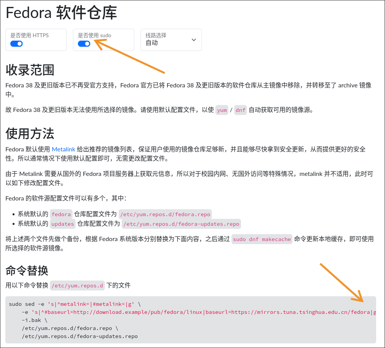Screen dimensions: 385x348
Task: Click the 'sudo sed -e' line in code block
Action: (x=75, y=304)
